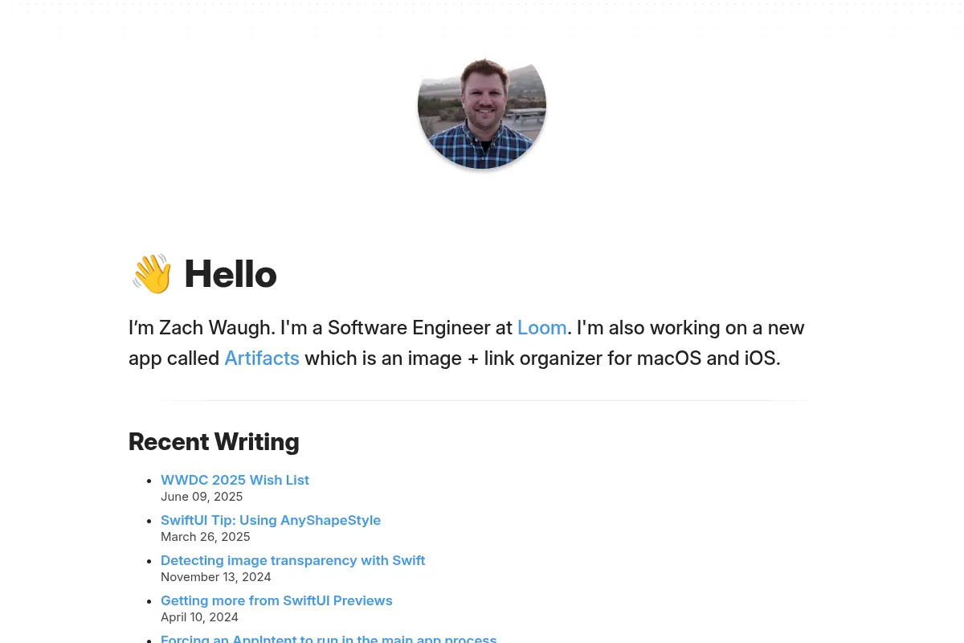Click the June 09, 2025 date

click(x=202, y=497)
